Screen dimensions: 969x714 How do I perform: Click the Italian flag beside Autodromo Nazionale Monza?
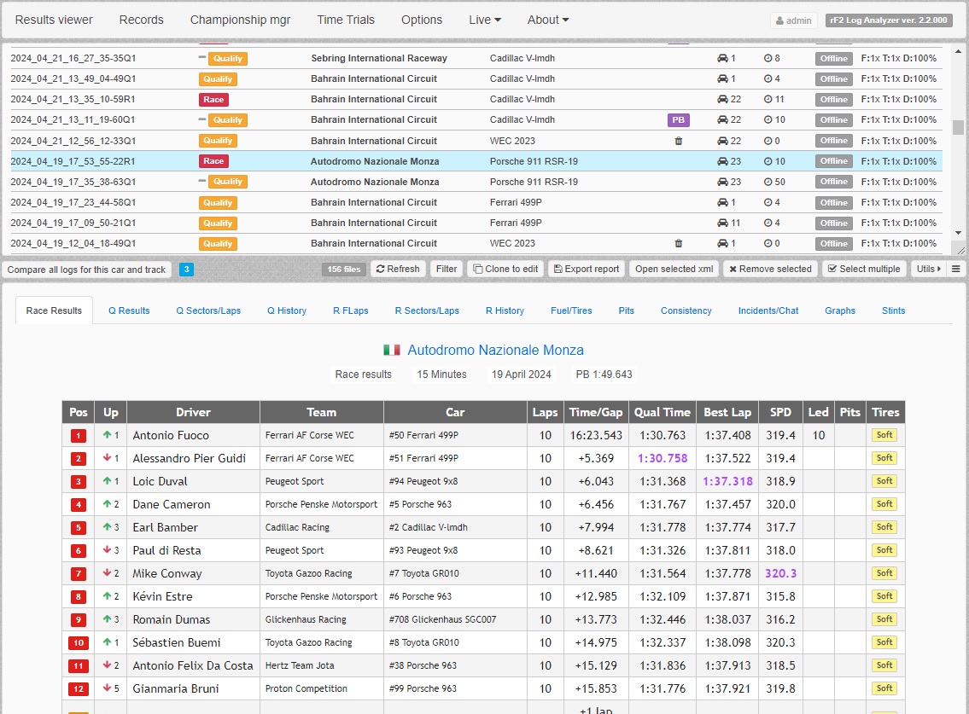pos(392,351)
